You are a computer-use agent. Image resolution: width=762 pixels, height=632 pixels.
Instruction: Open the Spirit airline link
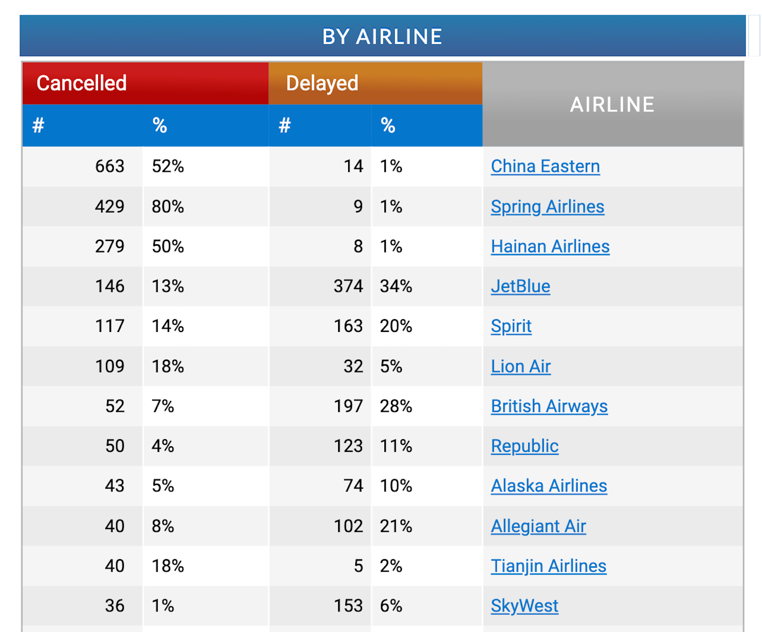pyautogui.click(x=511, y=326)
